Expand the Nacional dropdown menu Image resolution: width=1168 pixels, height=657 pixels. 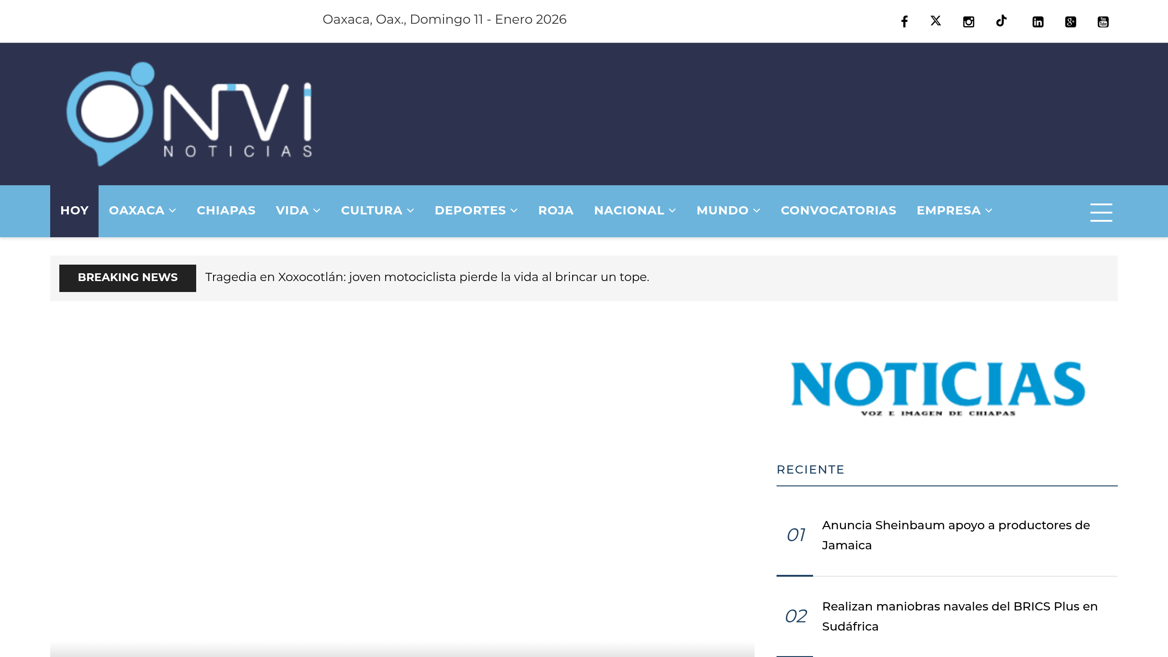pyautogui.click(x=634, y=210)
